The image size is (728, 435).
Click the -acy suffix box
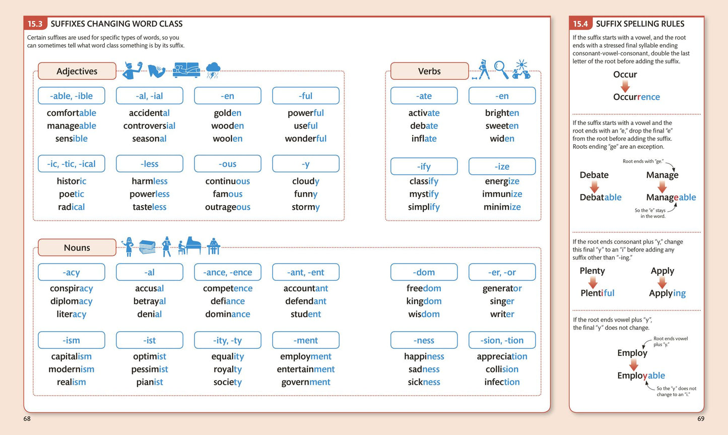[72, 272]
